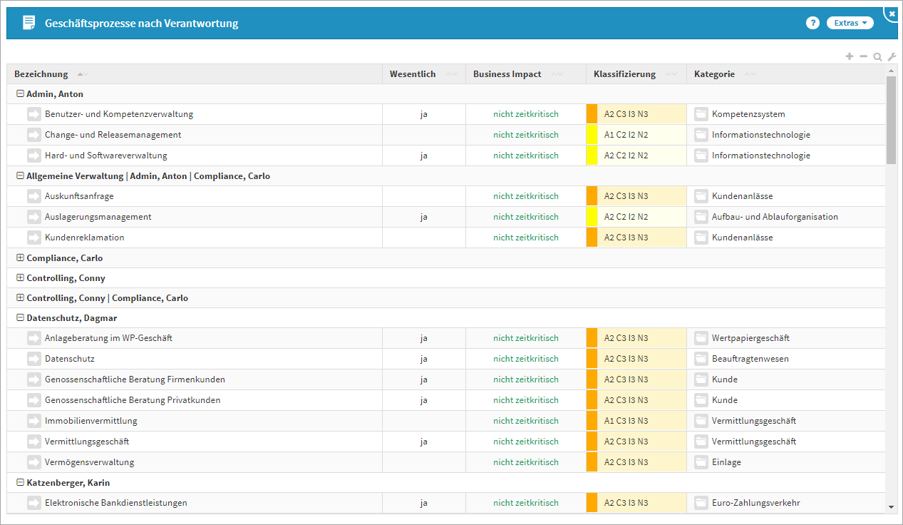
Task: Expand the Compliance, Carlo group
Action: point(20,258)
